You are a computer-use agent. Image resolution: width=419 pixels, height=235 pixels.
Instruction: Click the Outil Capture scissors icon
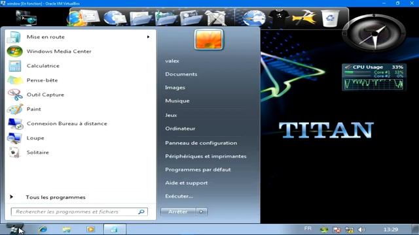tap(14, 95)
